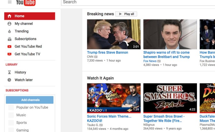This screenshot has height=132, width=215.
Task: Click Fox News verified badge icon
Action: click(159, 61)
